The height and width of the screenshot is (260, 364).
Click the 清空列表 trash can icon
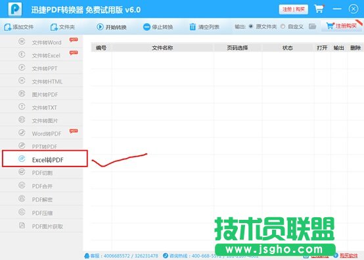click(193, 27)
